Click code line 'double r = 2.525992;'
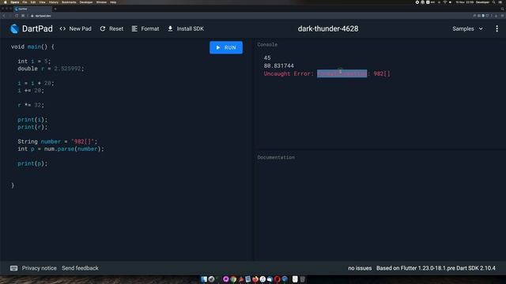Screen dimensions: 506x284 [51, 69]
